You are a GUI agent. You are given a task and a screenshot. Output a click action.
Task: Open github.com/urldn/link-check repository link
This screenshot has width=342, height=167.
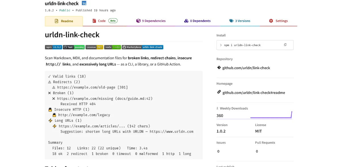click(246, 68)
